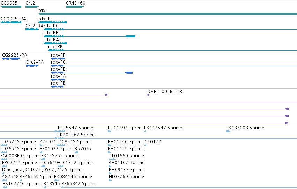Click the CG9925 gene label
The image size is (297, 189).
click(x=9, y=3)
